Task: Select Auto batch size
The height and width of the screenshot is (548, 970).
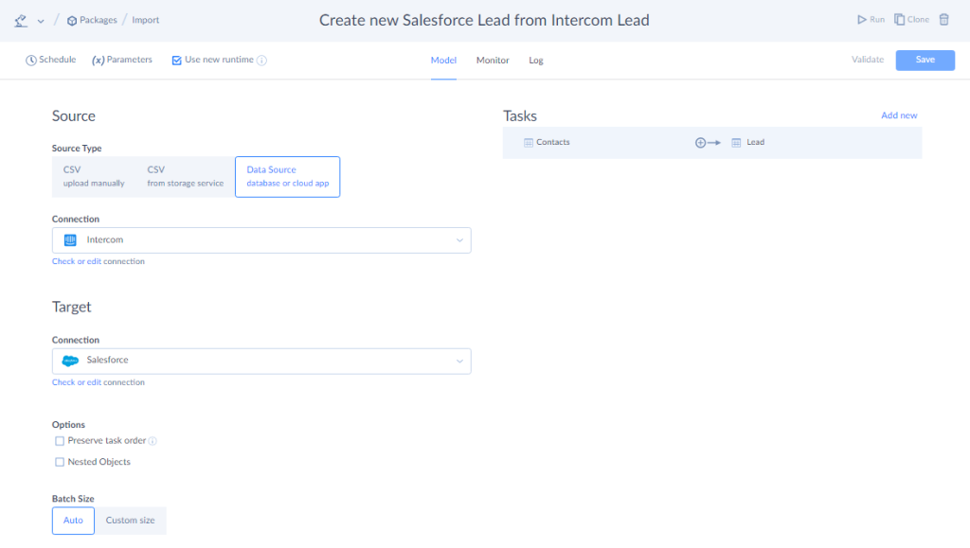Action: 73,521
